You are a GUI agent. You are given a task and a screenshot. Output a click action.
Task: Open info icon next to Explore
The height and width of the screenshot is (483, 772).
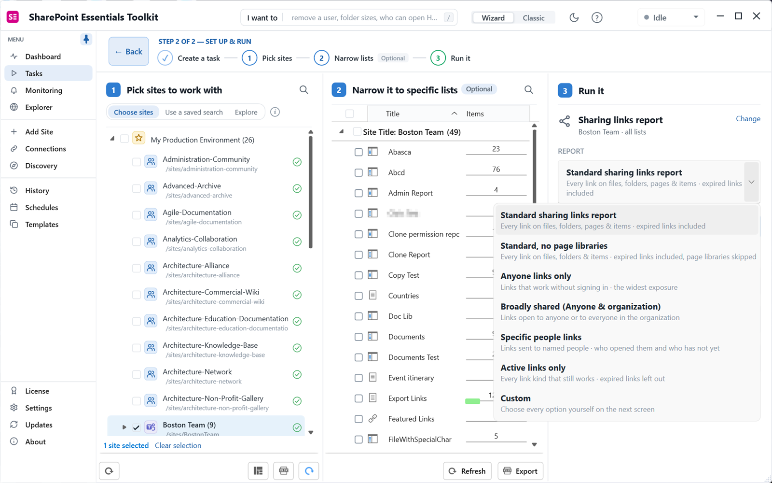click(x=275, y=112)
